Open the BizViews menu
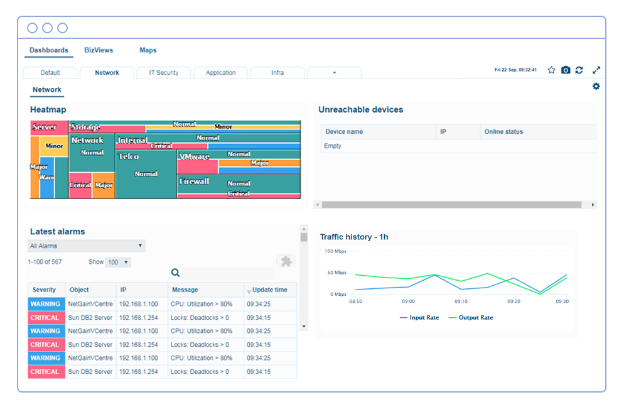Screen dimensions: 624x407 [x=99, y=50]
